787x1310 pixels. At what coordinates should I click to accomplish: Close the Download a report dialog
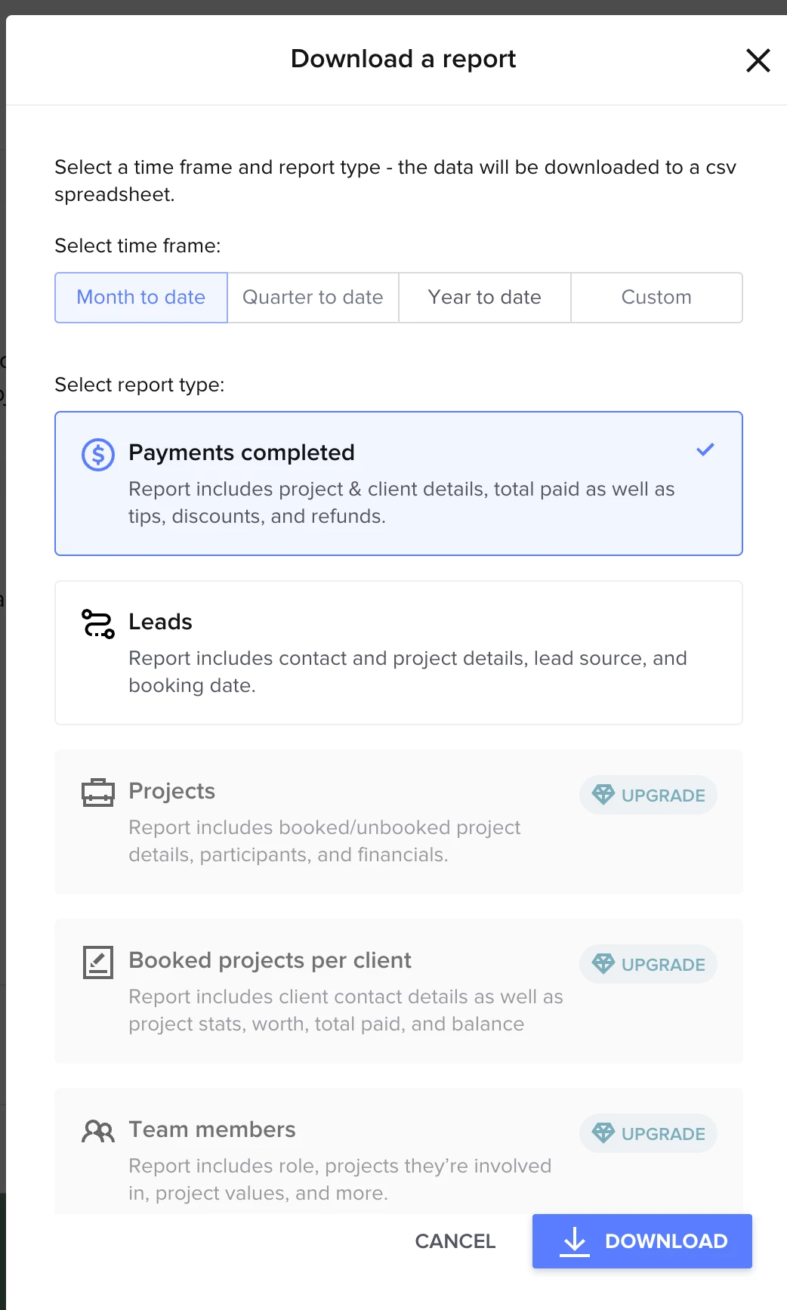[758, 60]
